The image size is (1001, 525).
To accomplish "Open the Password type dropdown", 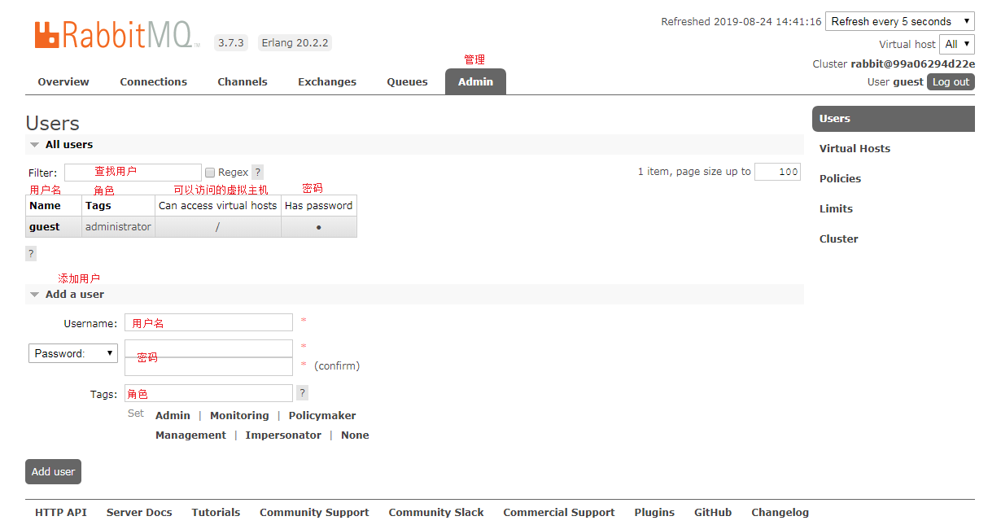I will 73,353.
